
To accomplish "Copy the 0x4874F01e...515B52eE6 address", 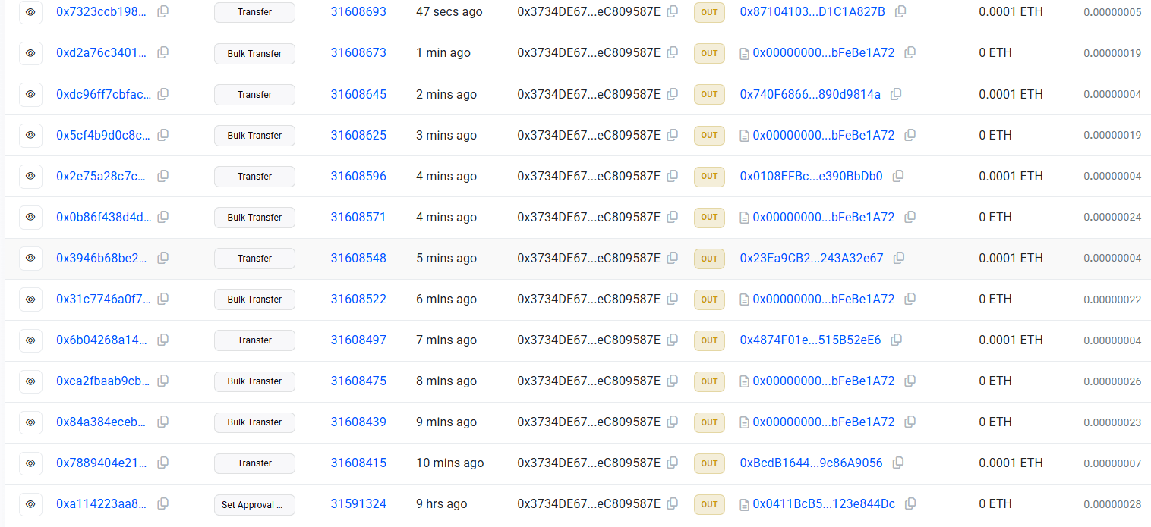I will click(897, 340).
